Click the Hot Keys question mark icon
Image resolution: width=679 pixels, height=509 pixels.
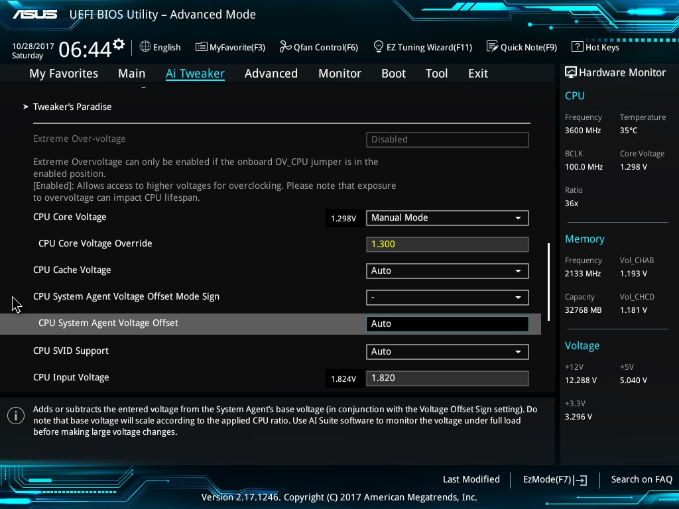577,46
